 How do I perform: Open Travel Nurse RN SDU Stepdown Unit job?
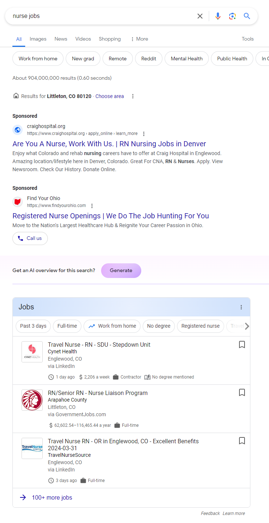click(99, 345)
